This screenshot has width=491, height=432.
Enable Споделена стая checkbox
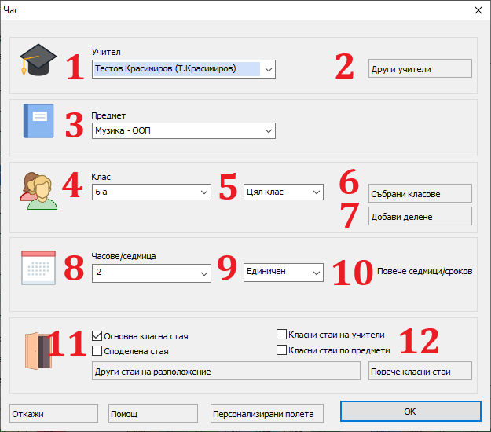(x=98, y=351)
